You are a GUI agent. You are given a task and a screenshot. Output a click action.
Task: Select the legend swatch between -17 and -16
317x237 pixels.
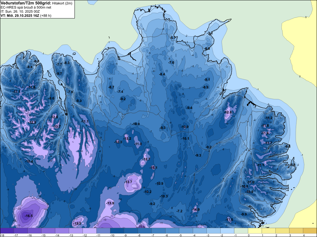[x=21, y=231]
